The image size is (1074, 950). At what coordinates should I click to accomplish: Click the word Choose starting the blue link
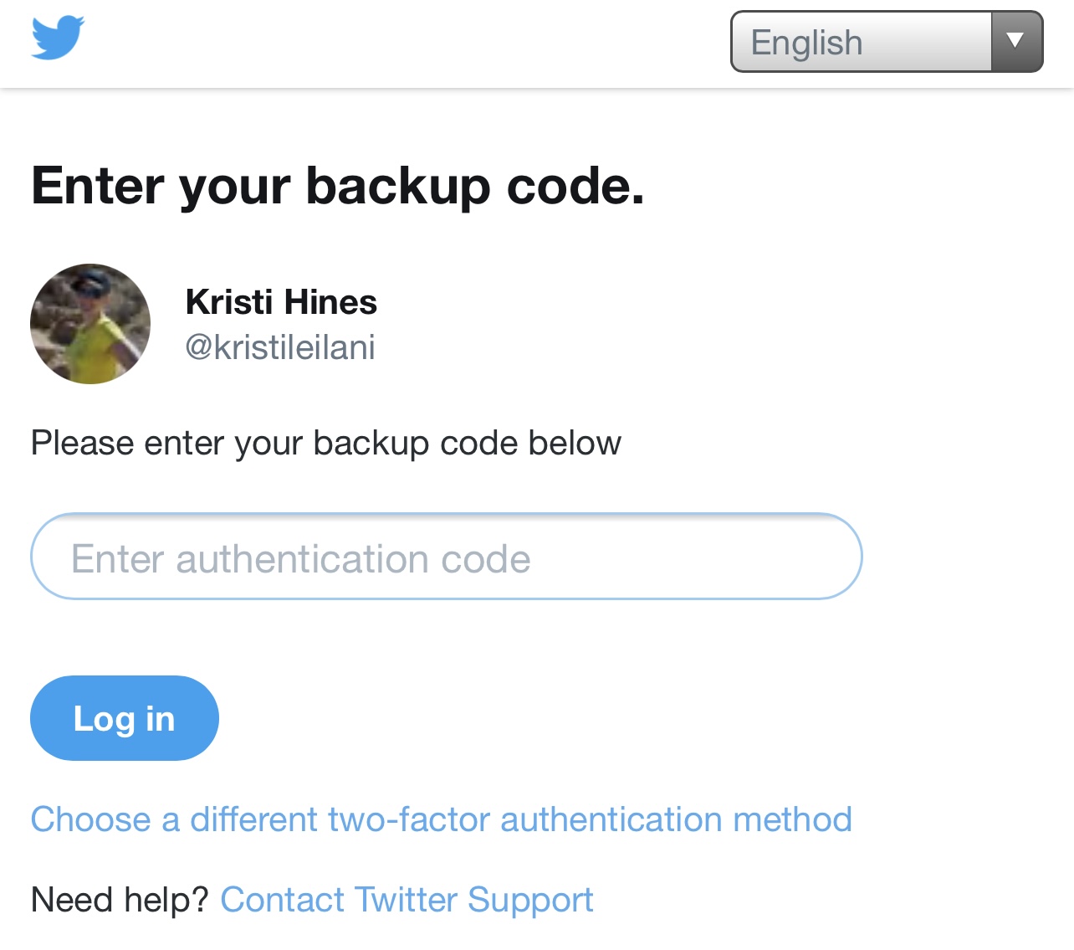[91, 819]
